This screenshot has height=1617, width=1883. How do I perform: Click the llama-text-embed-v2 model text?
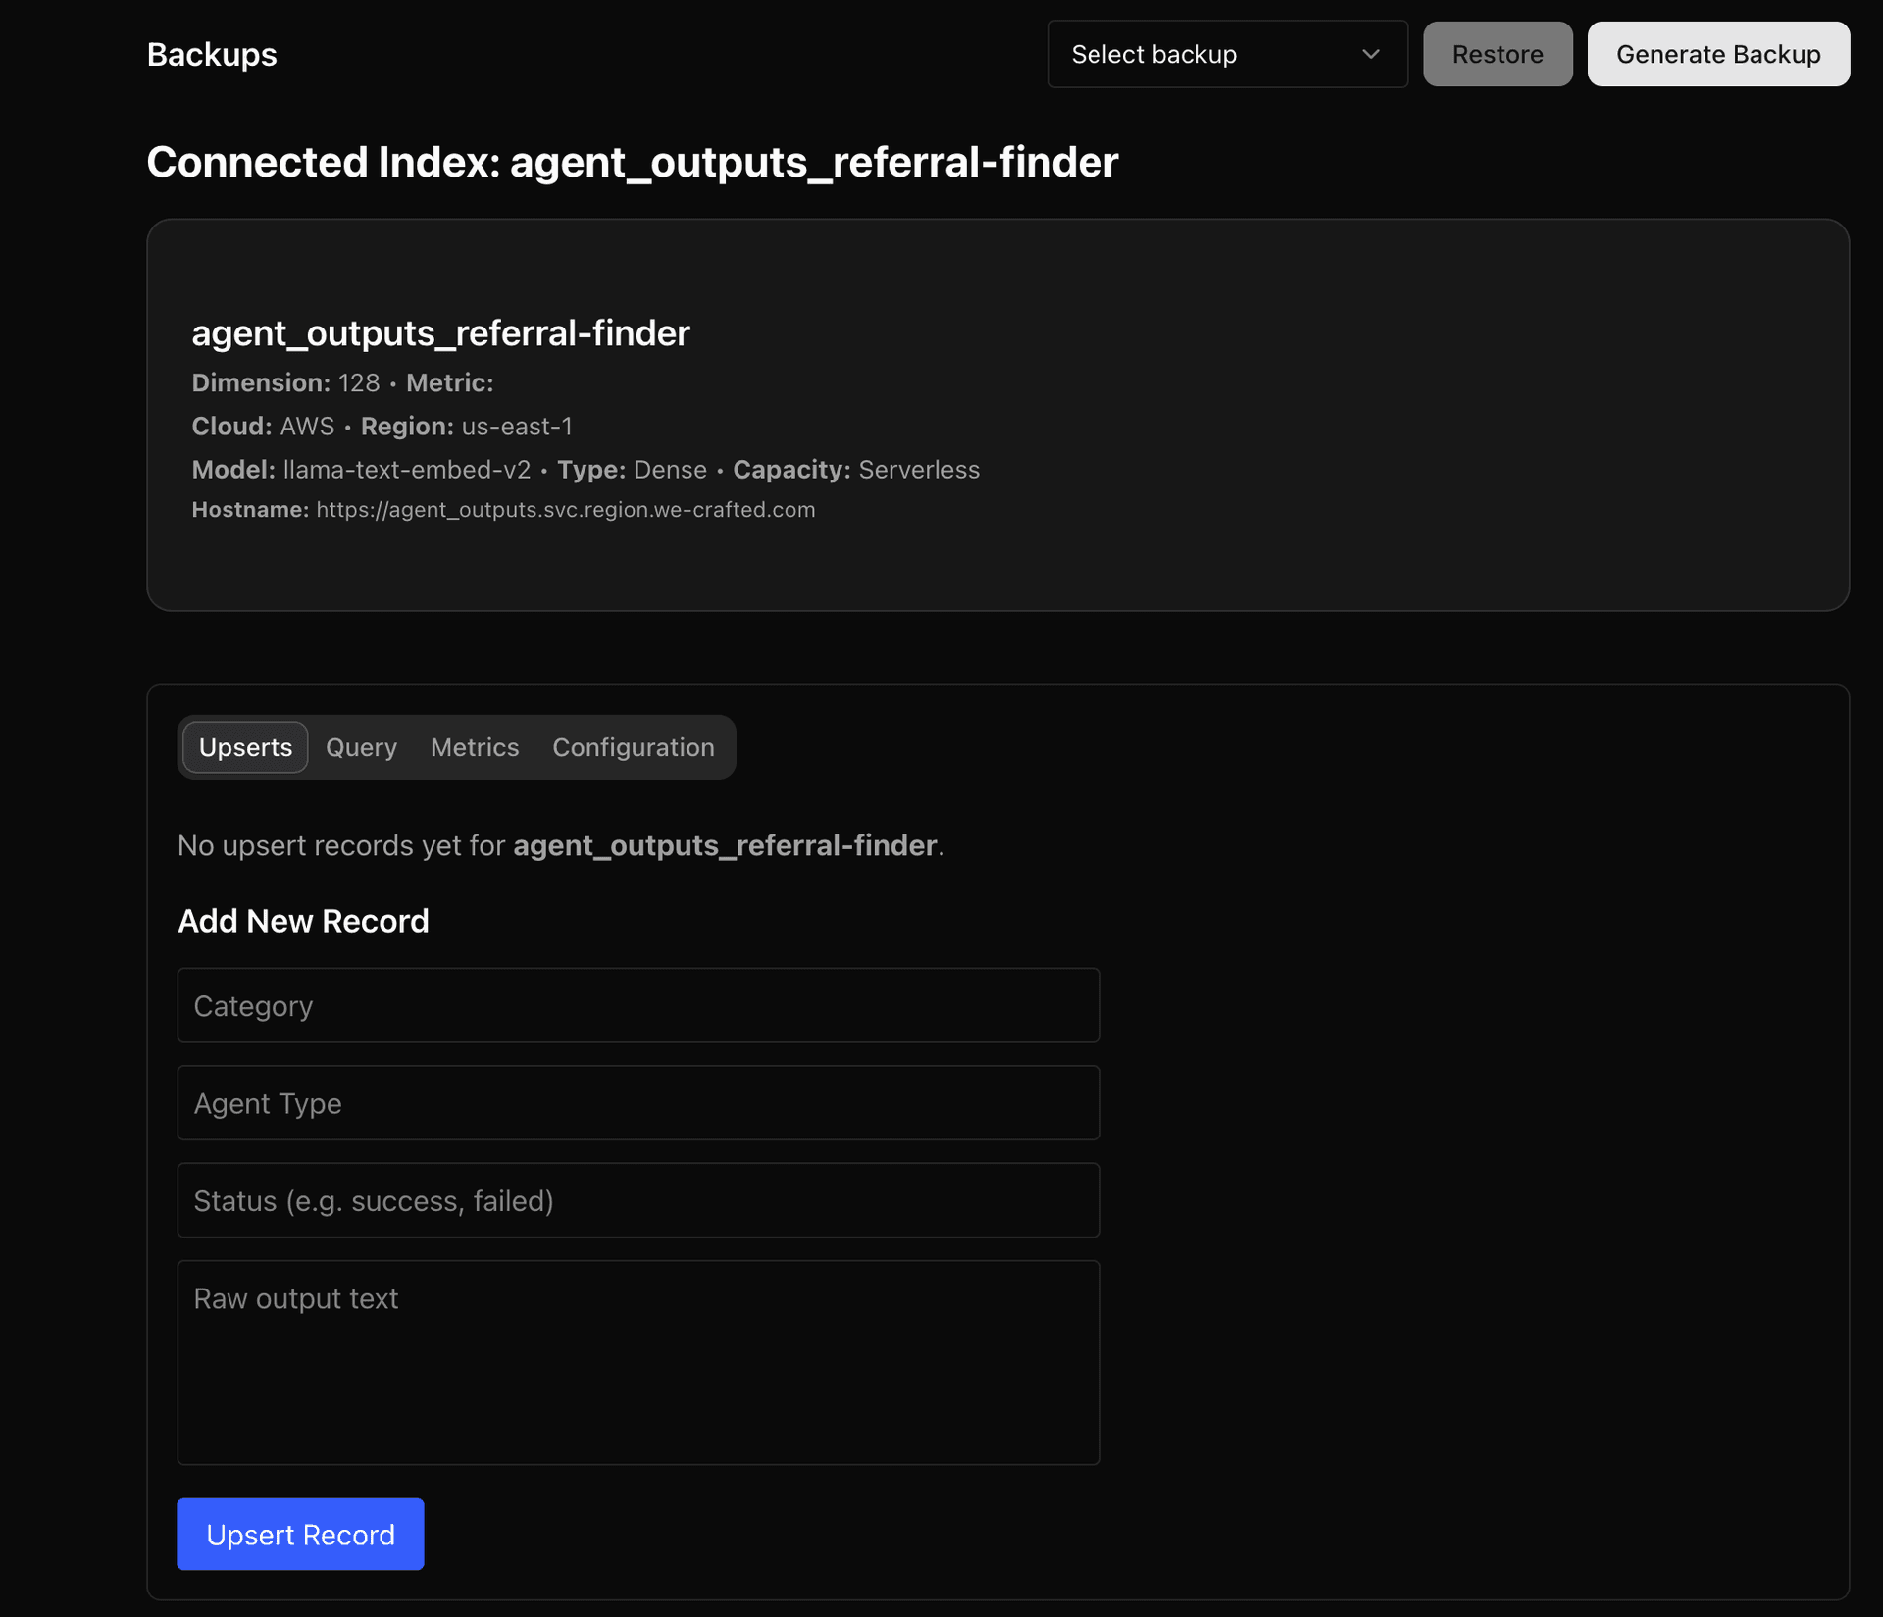406,470
